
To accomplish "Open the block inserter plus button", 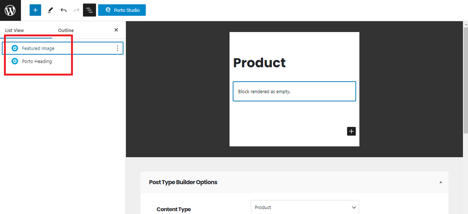I will point(35,10).
